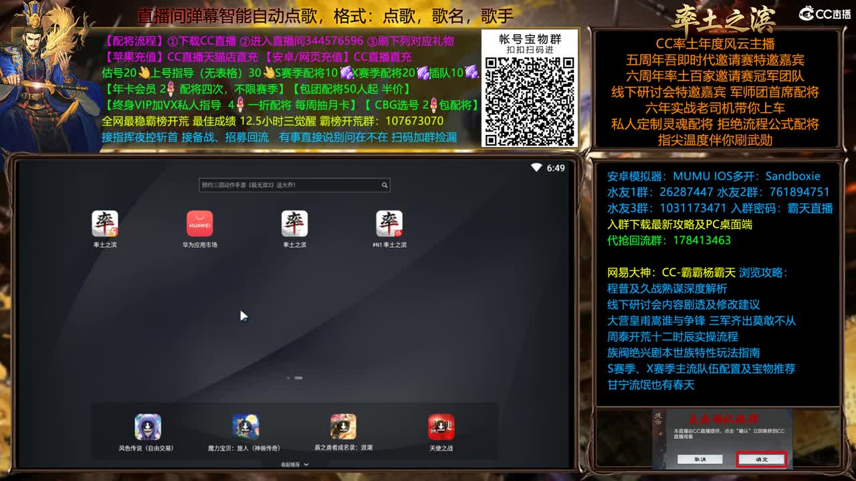The height and width of the screenshot is (481, 856).
Task: Click the text 族阀绝兴剧本世族特性玩法指南
Action: click(x=683, y=353)
